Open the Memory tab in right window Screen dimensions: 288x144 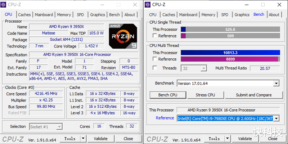pyautogui.click(x=208, y=15)
